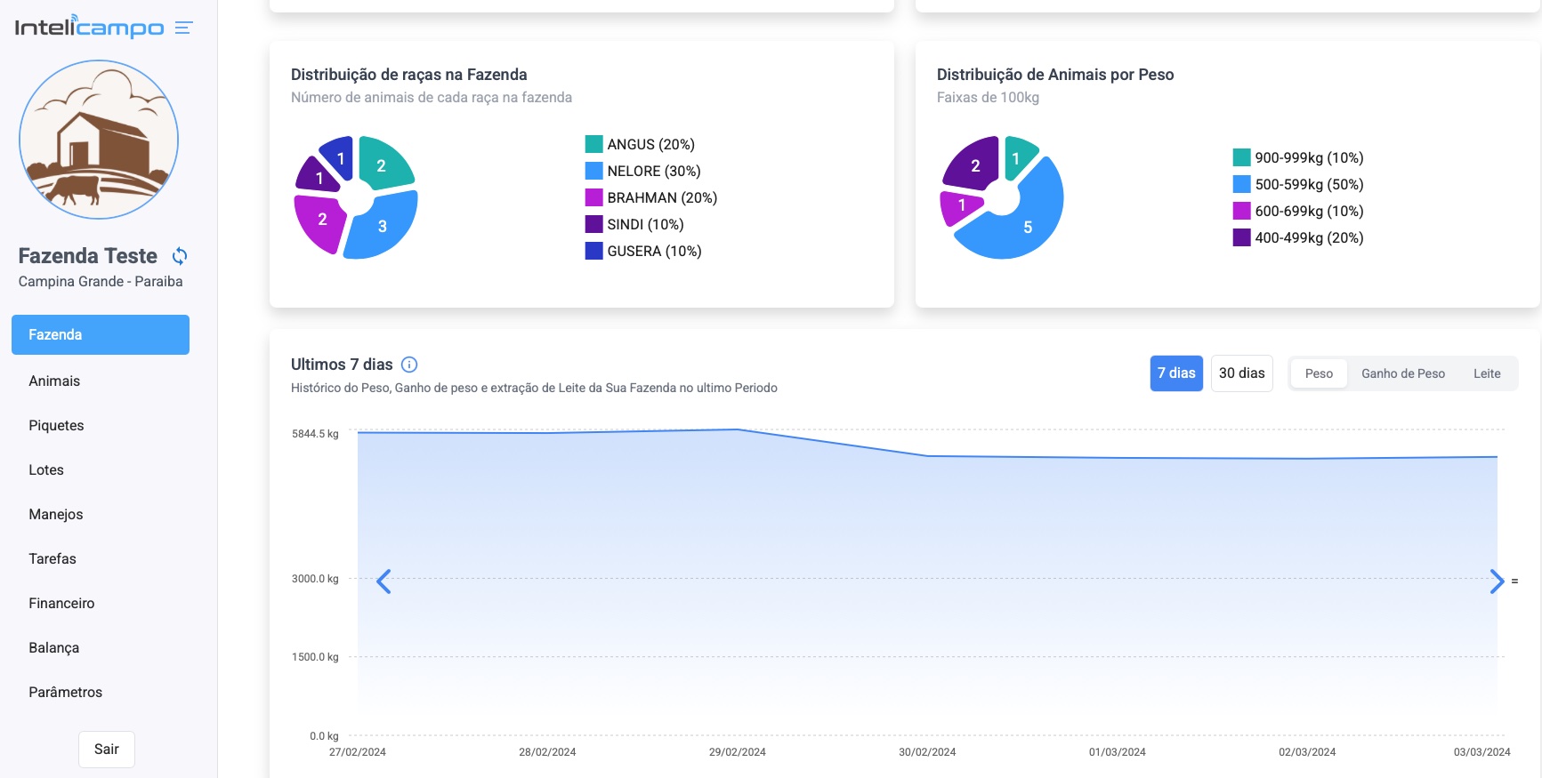Click the Intelicampo logo
This screenshot has height=778, width=1542.
[x=89, y=28]
